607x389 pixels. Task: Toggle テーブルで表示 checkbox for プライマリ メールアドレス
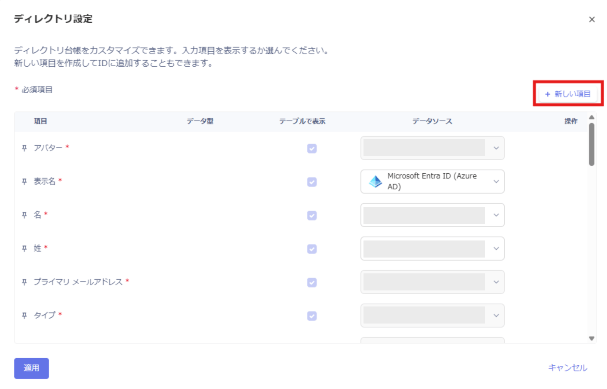(x=312, y=282)
